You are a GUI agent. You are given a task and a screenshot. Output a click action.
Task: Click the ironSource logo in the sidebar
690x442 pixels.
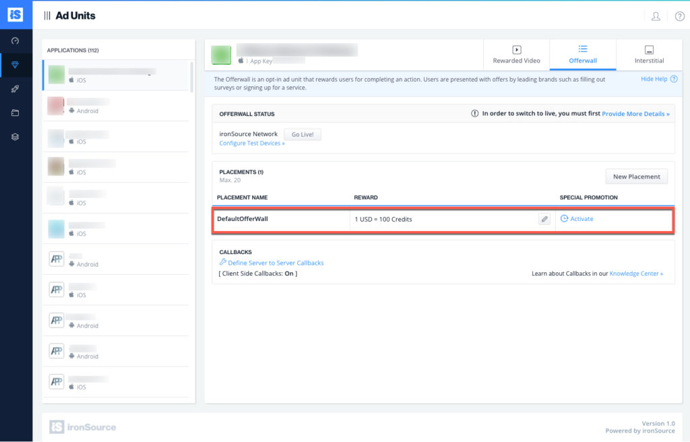pyautogui.click(x=15, y=15)
